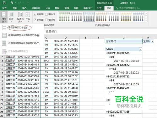This screenshot has width=157, height=118.
Task: Expand the pivot style gallery More arrow
Action: 146,20
